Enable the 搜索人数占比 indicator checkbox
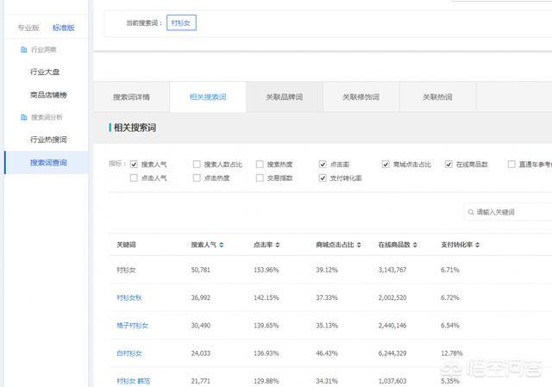 pos(197,165)
